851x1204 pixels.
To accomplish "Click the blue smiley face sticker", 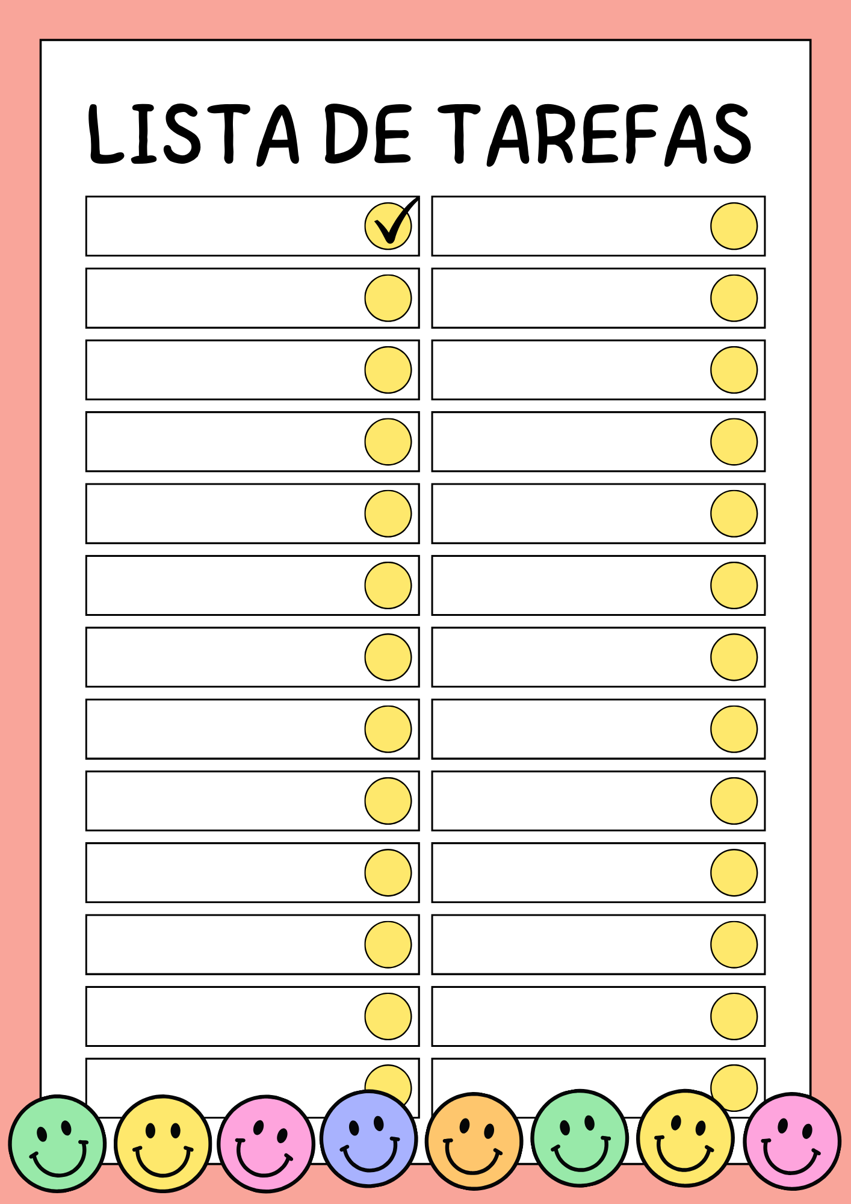I will coord(369,1138).
